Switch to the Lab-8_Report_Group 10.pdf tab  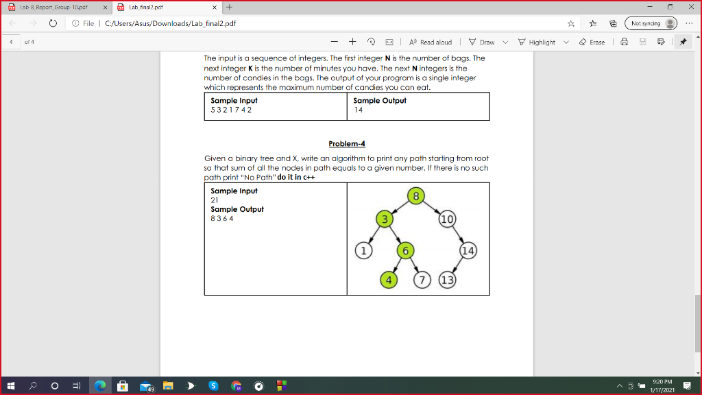(x=55, y=8)
